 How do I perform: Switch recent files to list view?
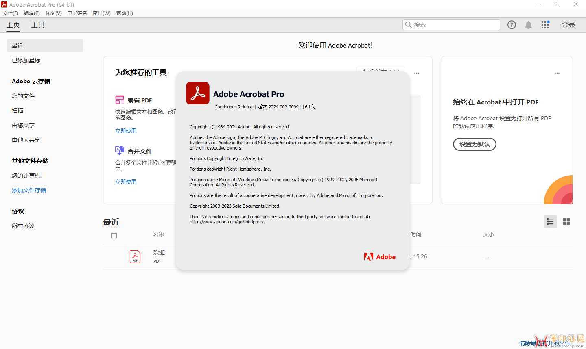(x=550, y=221)
